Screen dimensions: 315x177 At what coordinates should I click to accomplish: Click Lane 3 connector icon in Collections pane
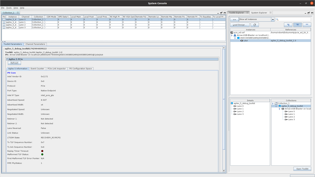click(286, 120)
